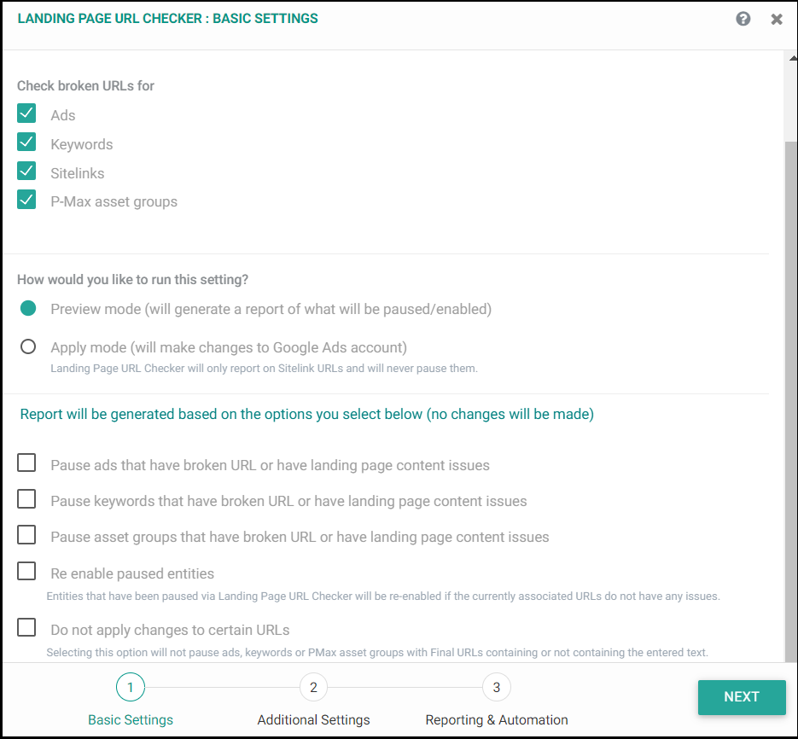Jump to step 2 circle
Viewport: 798px width, 739px height.
point(313,687)
